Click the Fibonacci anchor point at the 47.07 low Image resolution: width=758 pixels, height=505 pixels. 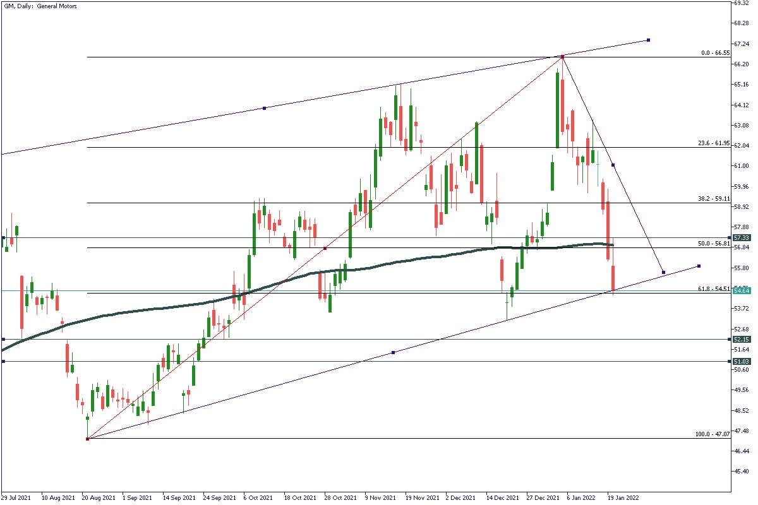click(87, 439)
